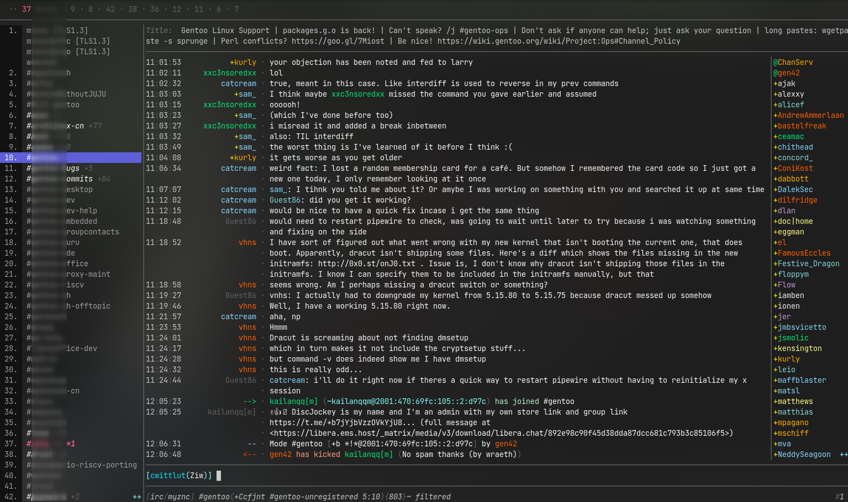Click the ++ more-nicks indicator beside NeddySeagoon

pos(844,454)
